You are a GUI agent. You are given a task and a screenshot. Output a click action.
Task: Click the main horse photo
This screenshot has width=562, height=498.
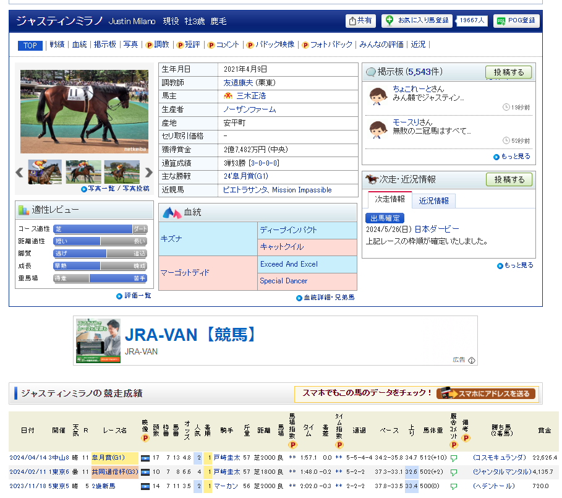click(84, 111)
